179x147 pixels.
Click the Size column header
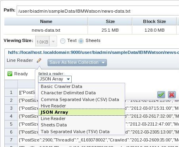tap(110, 21)
